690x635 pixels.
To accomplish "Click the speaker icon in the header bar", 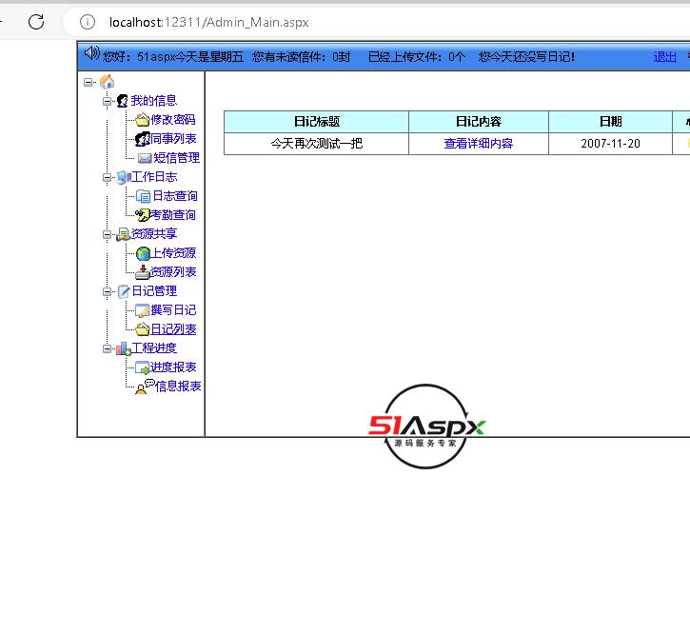I will click(91, 53).
